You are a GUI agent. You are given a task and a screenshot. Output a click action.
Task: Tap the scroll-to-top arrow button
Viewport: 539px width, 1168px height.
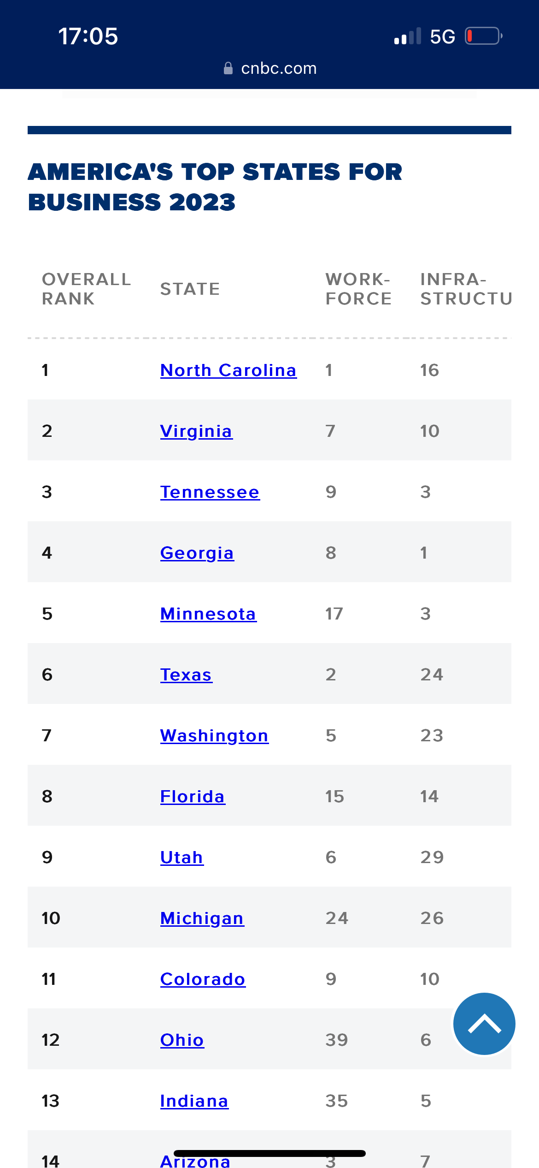coord(484,1024)
